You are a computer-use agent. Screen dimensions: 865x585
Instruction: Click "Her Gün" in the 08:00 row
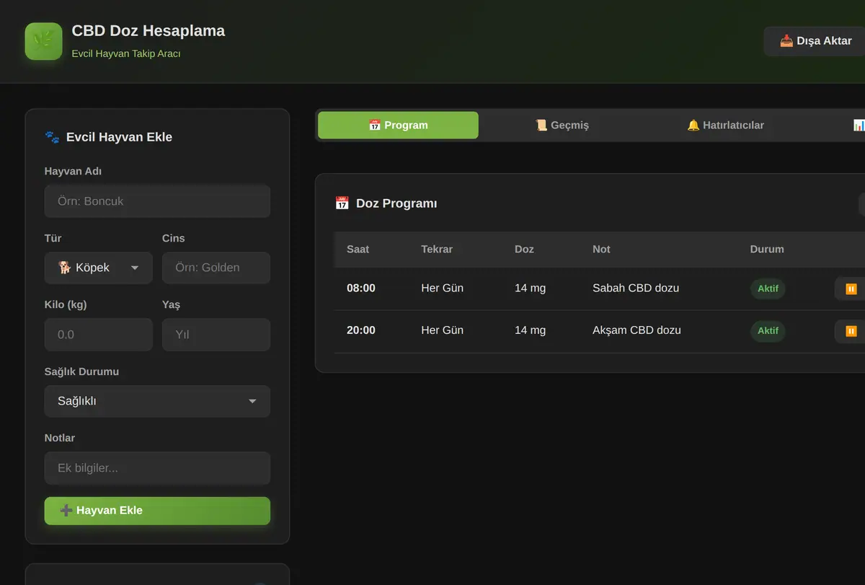443,288
